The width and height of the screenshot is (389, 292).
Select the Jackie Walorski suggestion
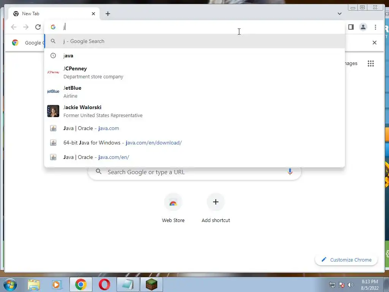tap(194, 111)
